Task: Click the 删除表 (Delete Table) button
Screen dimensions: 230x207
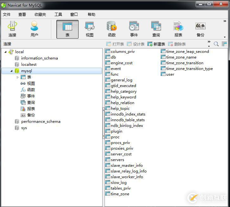Action: point(177,44)
